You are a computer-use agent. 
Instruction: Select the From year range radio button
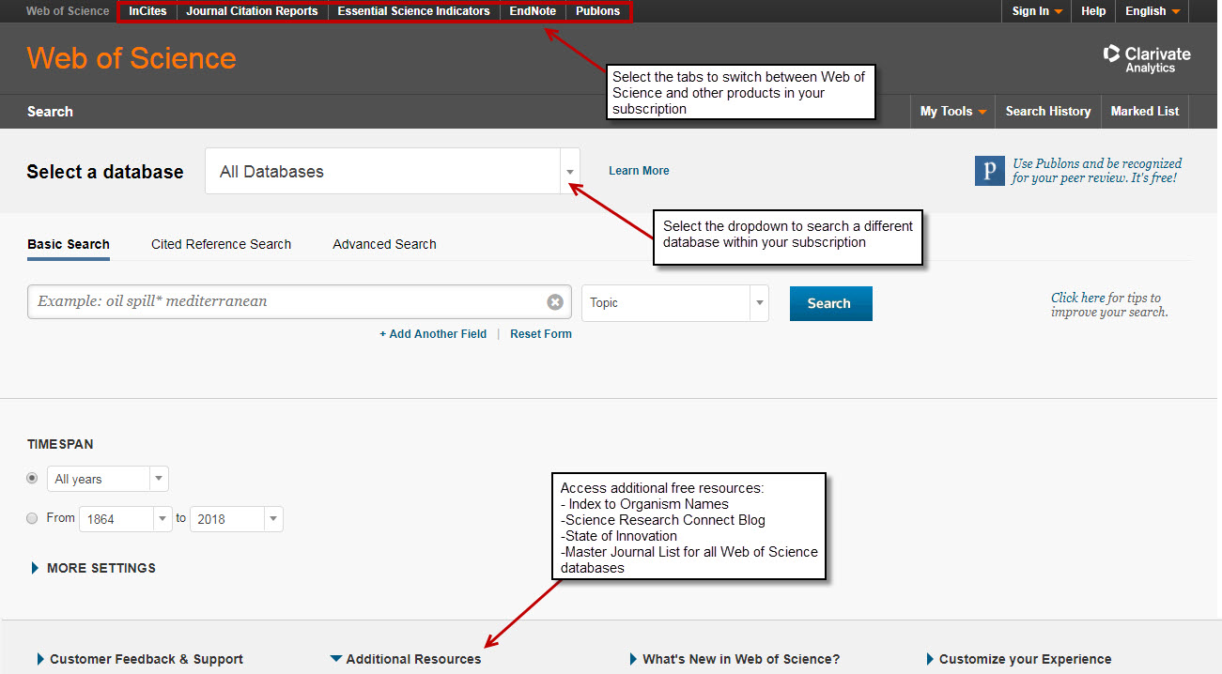pos(33,518)
